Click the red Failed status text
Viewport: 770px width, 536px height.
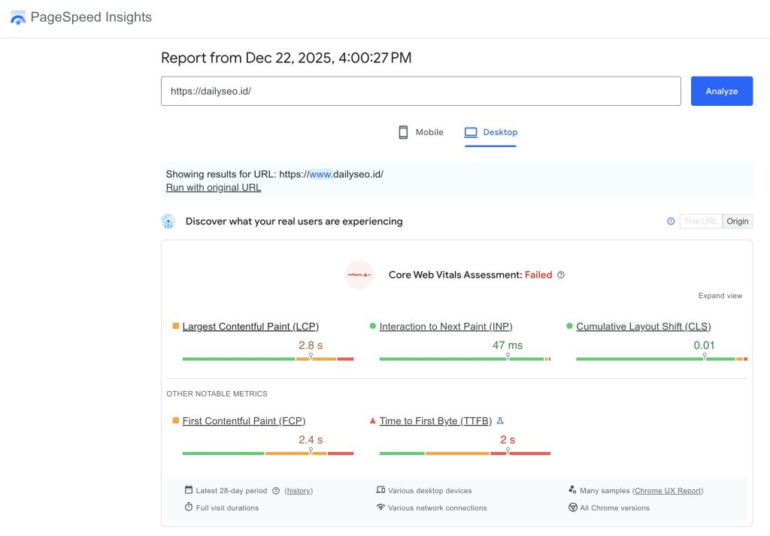(538, 275)
